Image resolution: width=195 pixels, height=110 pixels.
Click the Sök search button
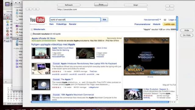coord(104,20)
